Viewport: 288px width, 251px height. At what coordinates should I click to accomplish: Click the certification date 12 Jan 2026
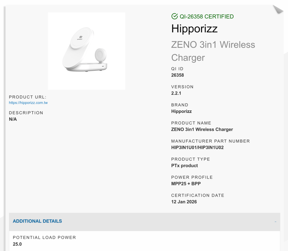[x=184, y=202]
